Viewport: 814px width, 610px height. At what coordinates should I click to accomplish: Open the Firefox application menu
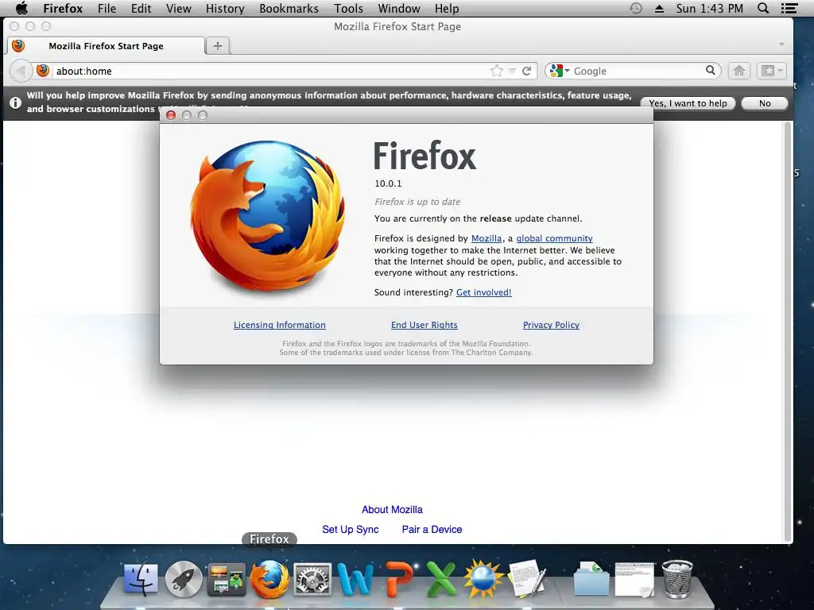(63, 8)
